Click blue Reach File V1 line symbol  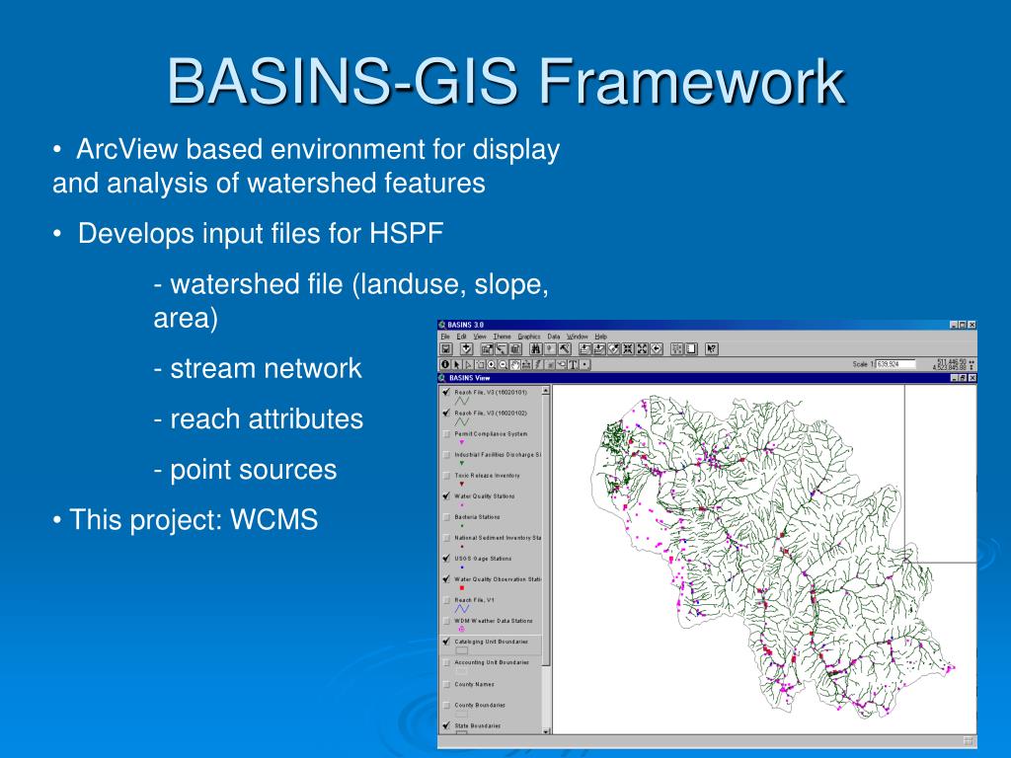(462, 608)
